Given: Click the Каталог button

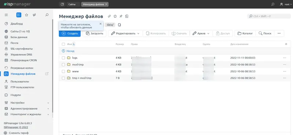Looking at the screenshot, I should (x=245, y=33).
